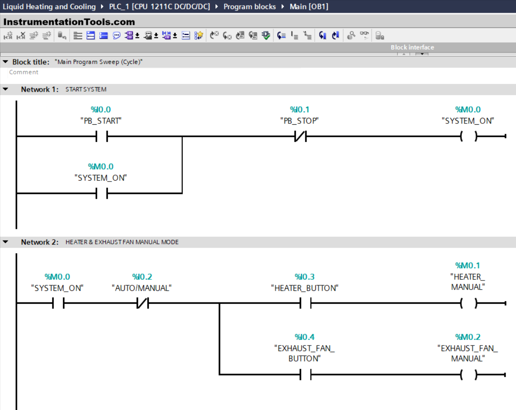Click the %I0.4 address above EXHAUST_FAN_BUTTON

pyautogui.click(x=304, y=337)
